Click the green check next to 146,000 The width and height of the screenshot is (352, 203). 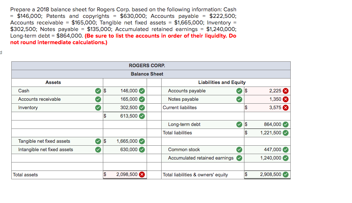(x=142, y=91)
